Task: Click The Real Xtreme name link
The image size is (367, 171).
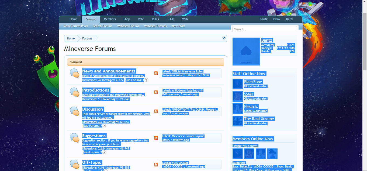Action: 259,119
